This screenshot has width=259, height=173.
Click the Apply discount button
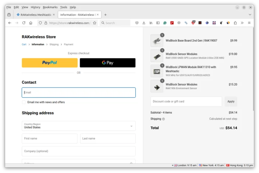[x=231, y=101]
